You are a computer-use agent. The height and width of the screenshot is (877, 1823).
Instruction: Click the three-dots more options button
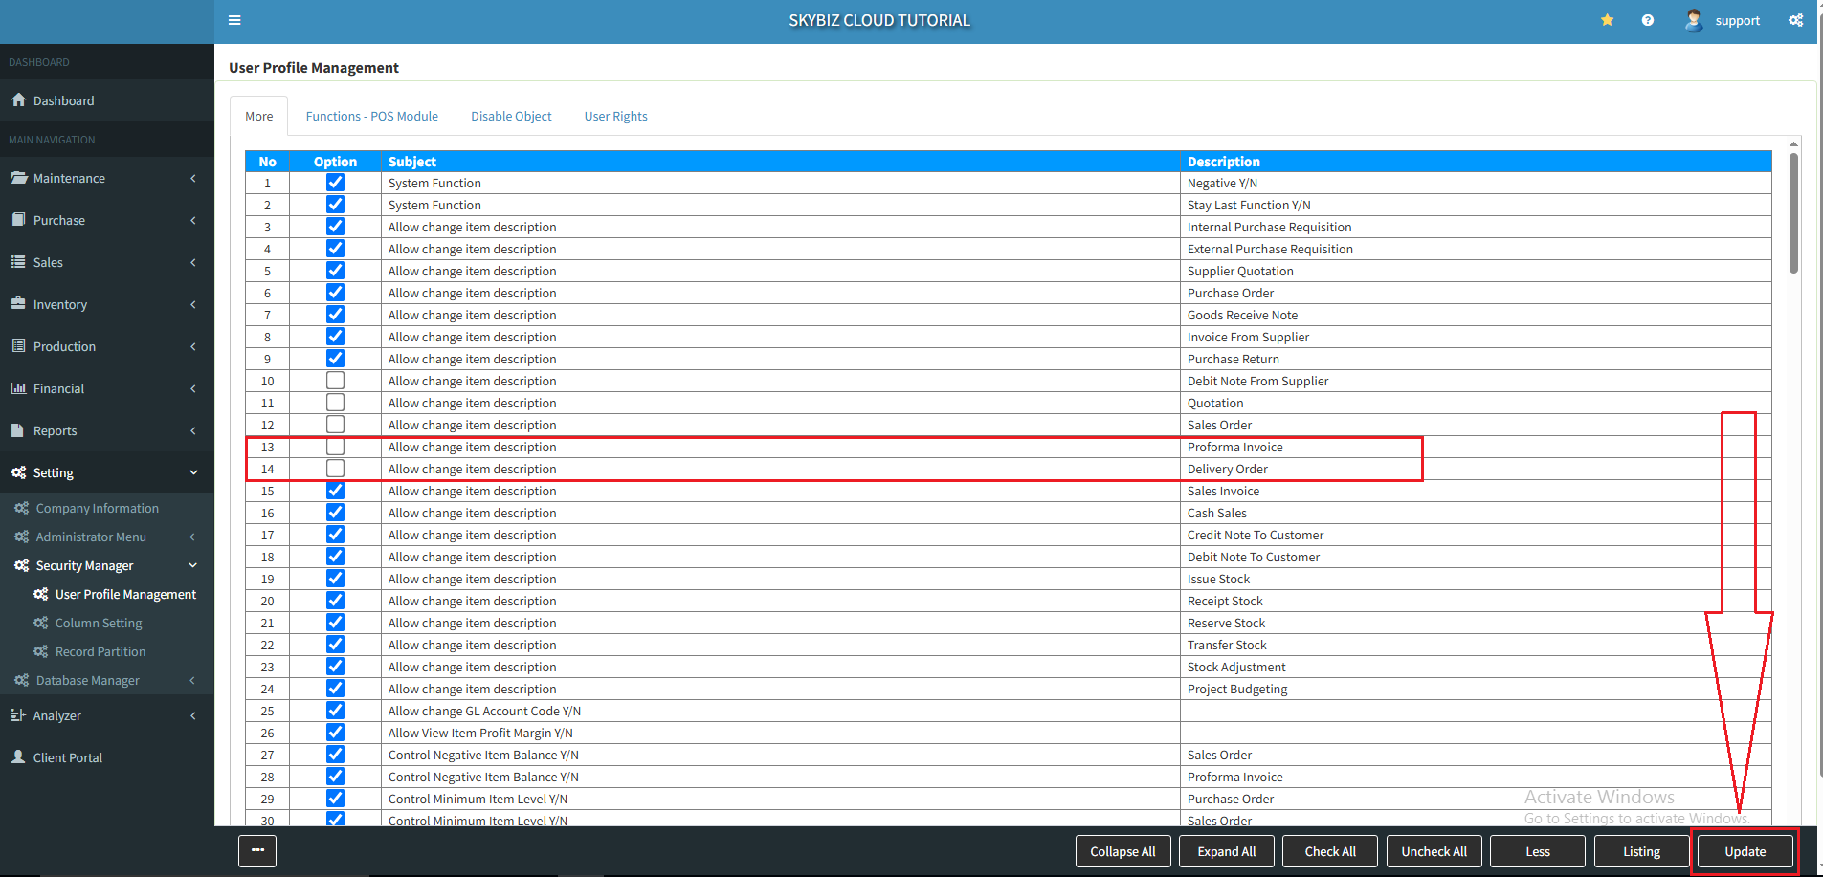coord(257,850)
